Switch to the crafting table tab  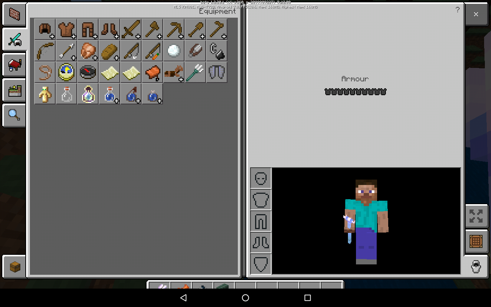coord(476,241)
